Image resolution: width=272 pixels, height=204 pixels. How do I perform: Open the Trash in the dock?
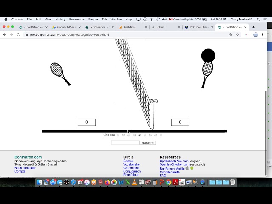(x=232, y=182)
